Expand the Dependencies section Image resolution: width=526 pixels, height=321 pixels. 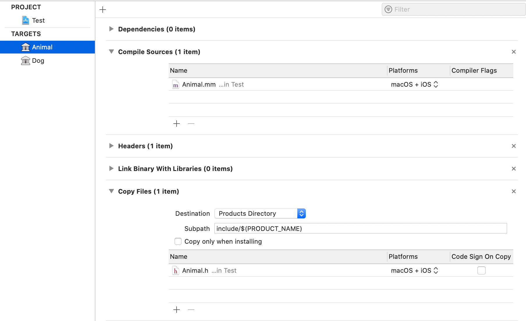(x=111, y=29)
